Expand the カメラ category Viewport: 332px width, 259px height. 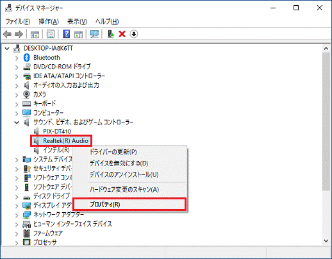pyautogui.click(x=17, y=95)
